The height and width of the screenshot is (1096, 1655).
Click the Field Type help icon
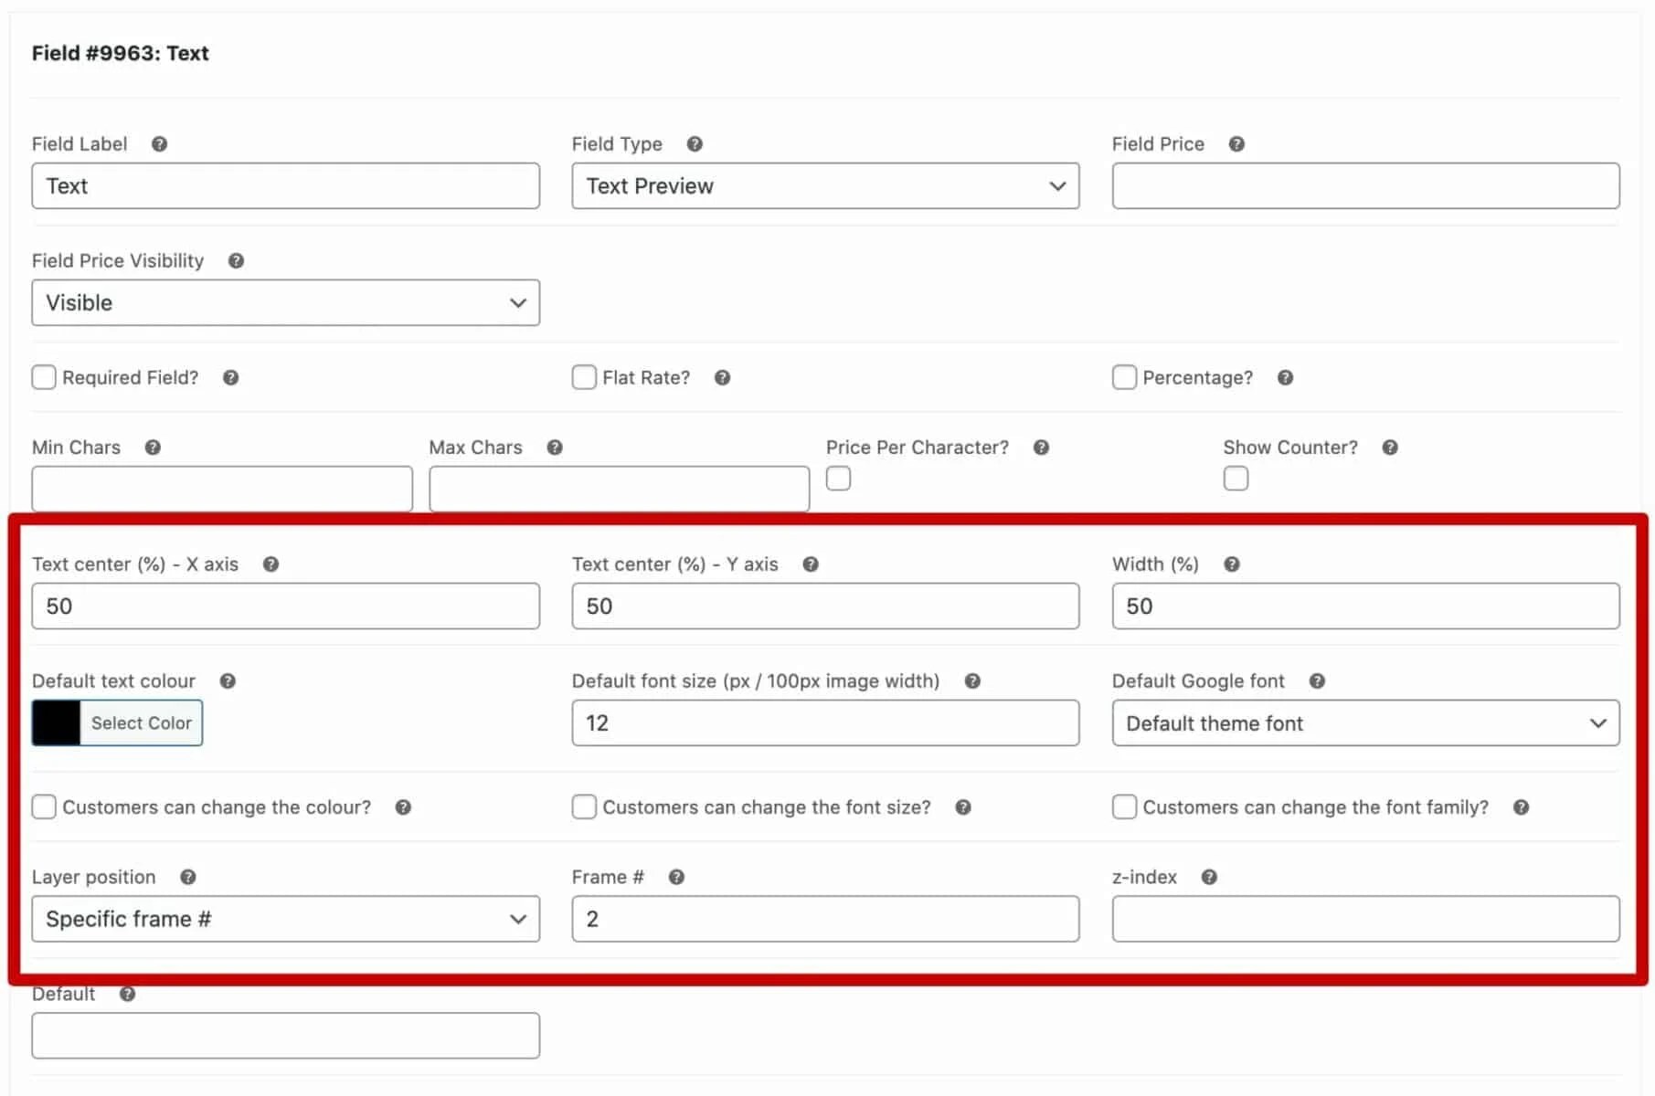pyautogui.click(x=695, y=143)
